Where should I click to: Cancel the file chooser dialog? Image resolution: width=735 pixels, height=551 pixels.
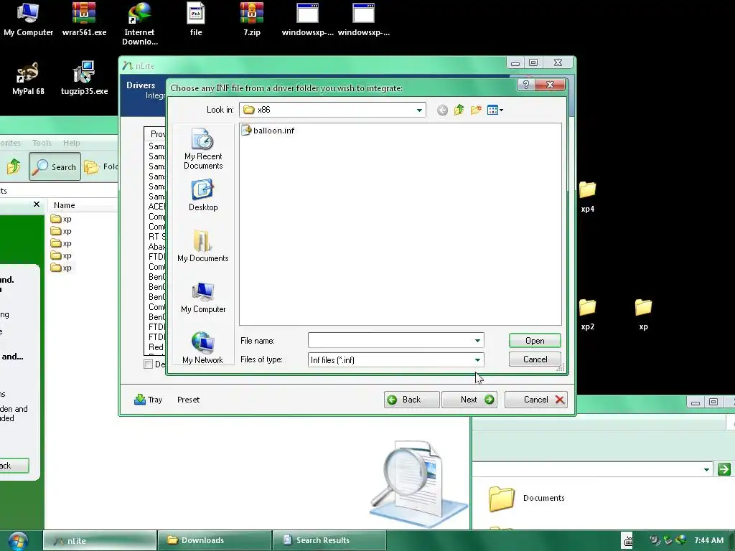[535, 359]
